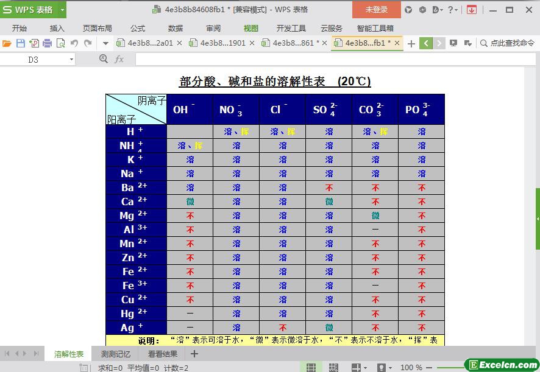Open print preview icon

pos(60,43)
